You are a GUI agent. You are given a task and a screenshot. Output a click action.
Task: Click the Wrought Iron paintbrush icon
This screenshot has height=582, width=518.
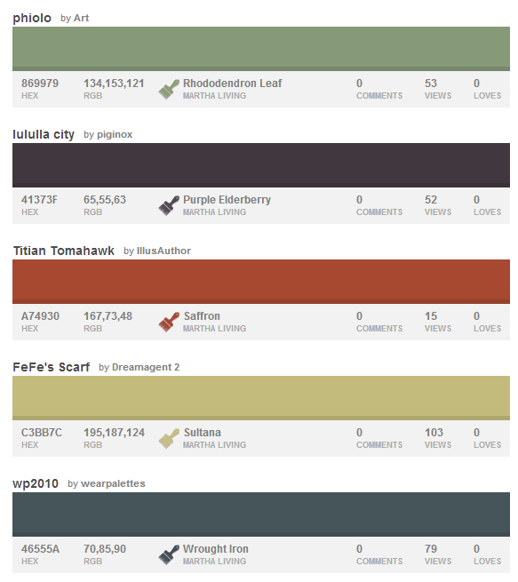click(x=169, y=554)
